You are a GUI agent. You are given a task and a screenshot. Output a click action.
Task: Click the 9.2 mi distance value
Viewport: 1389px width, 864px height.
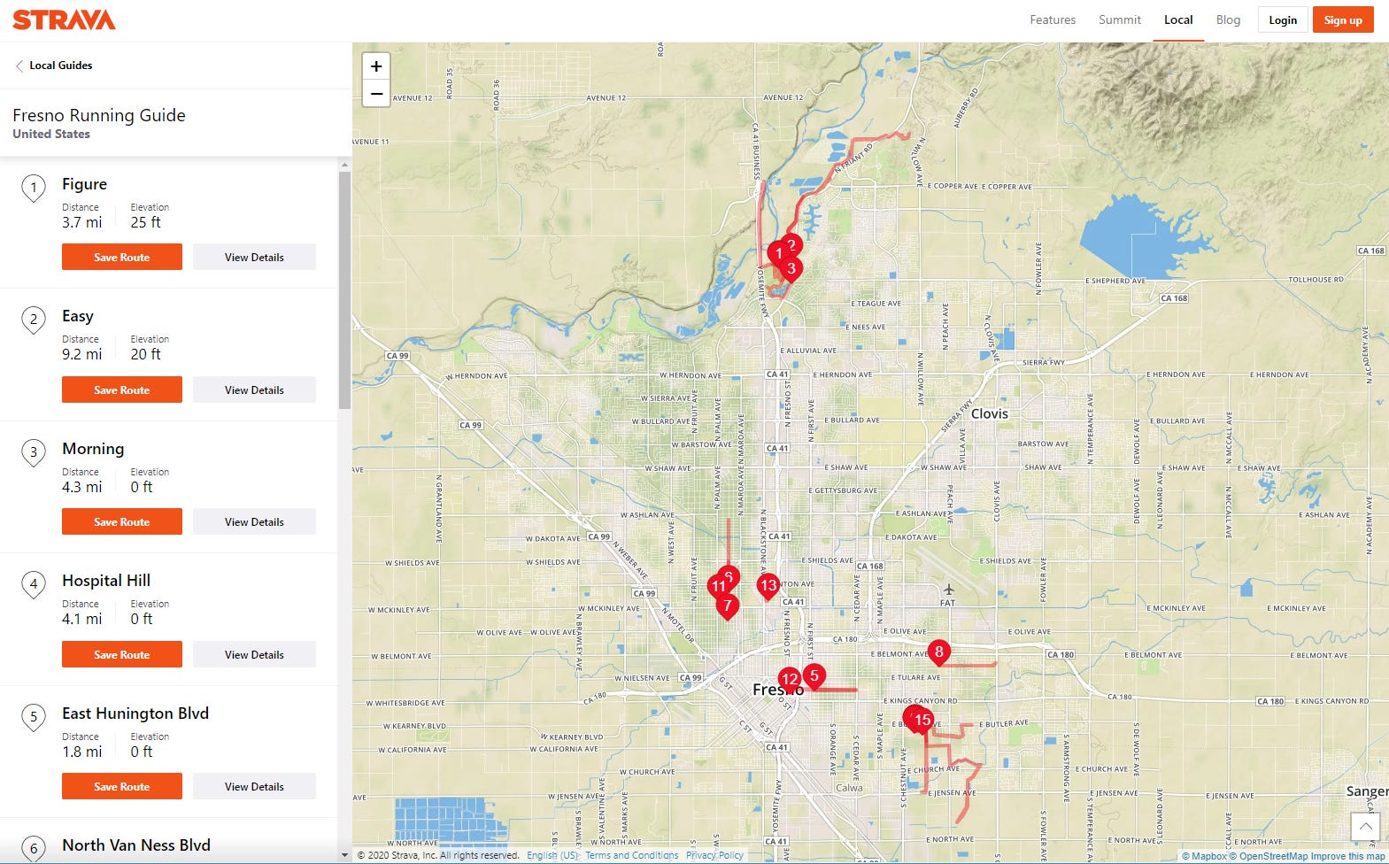tap(81, 354)
